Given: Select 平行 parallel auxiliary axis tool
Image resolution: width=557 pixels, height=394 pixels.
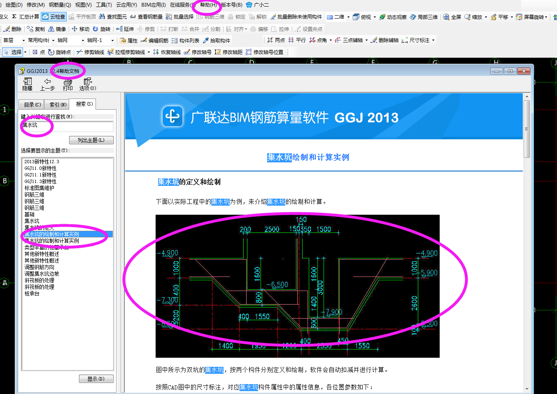Looking at the screenshot, I should tap(297, 40).
